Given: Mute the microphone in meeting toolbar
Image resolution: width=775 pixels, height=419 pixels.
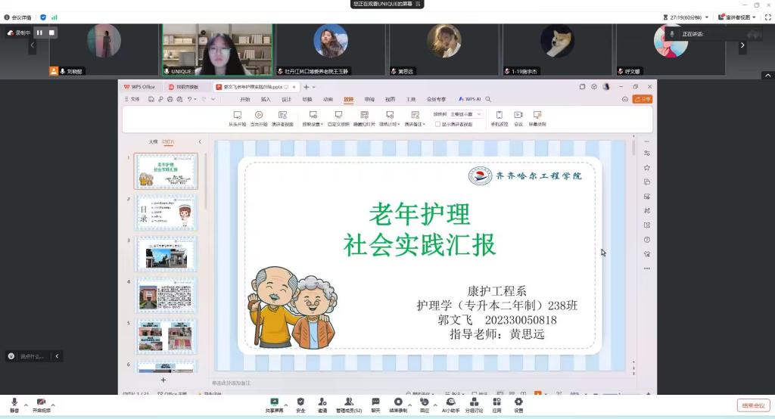Looking at the screenshot, I should tap(14, 403).
